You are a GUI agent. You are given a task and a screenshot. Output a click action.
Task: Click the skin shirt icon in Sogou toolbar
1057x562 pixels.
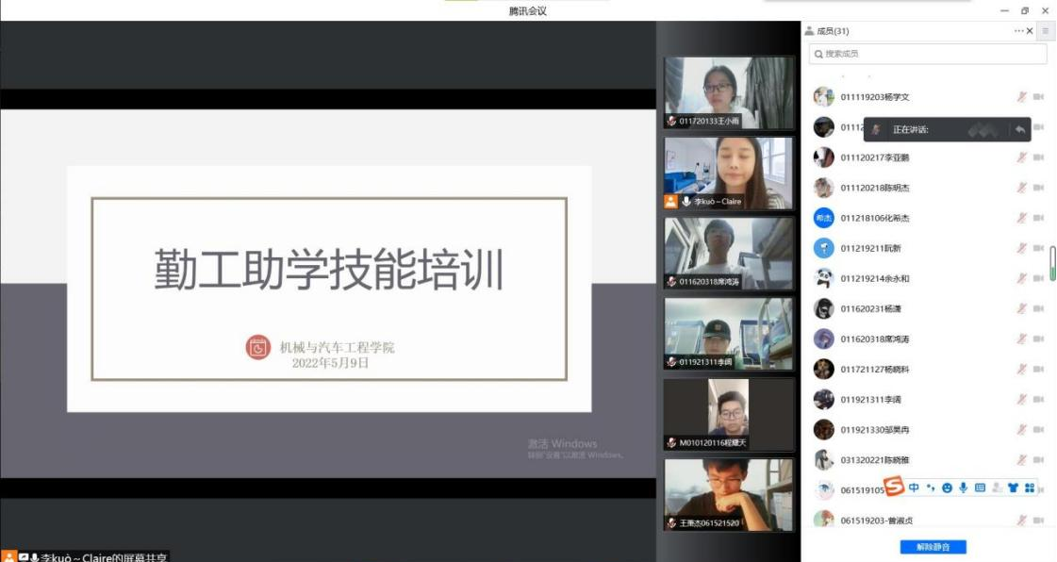click(x=1013, y=488)
